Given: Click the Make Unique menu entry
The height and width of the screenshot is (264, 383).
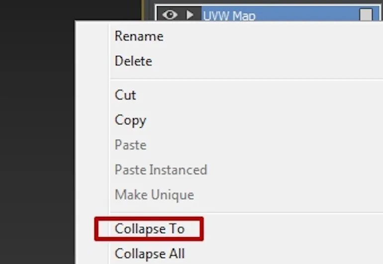Looking at the screenshot, I should click(x=154, y=194).
